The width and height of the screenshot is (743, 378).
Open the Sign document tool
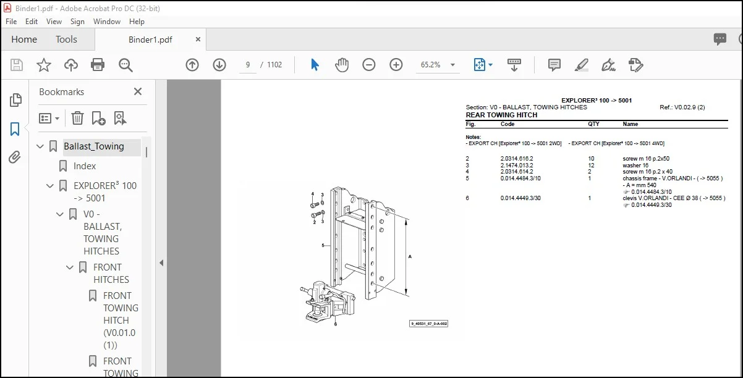point(609,65)
